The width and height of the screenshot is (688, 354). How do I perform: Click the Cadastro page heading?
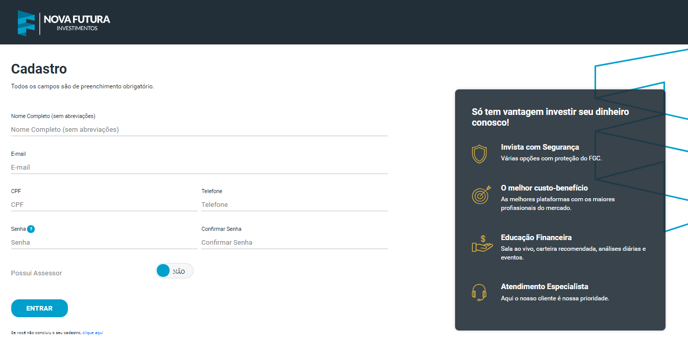(39, 68)
